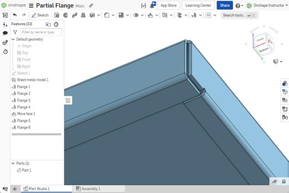Click the Undo arrow

(15, 15)
